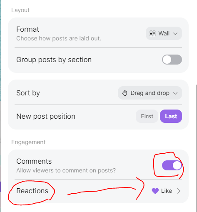
Task: Select Last for new post position
Action: (x=171, y=116)
